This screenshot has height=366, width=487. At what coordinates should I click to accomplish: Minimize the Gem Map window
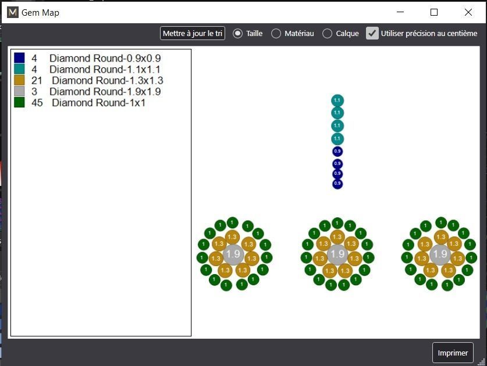pos(400,12)
